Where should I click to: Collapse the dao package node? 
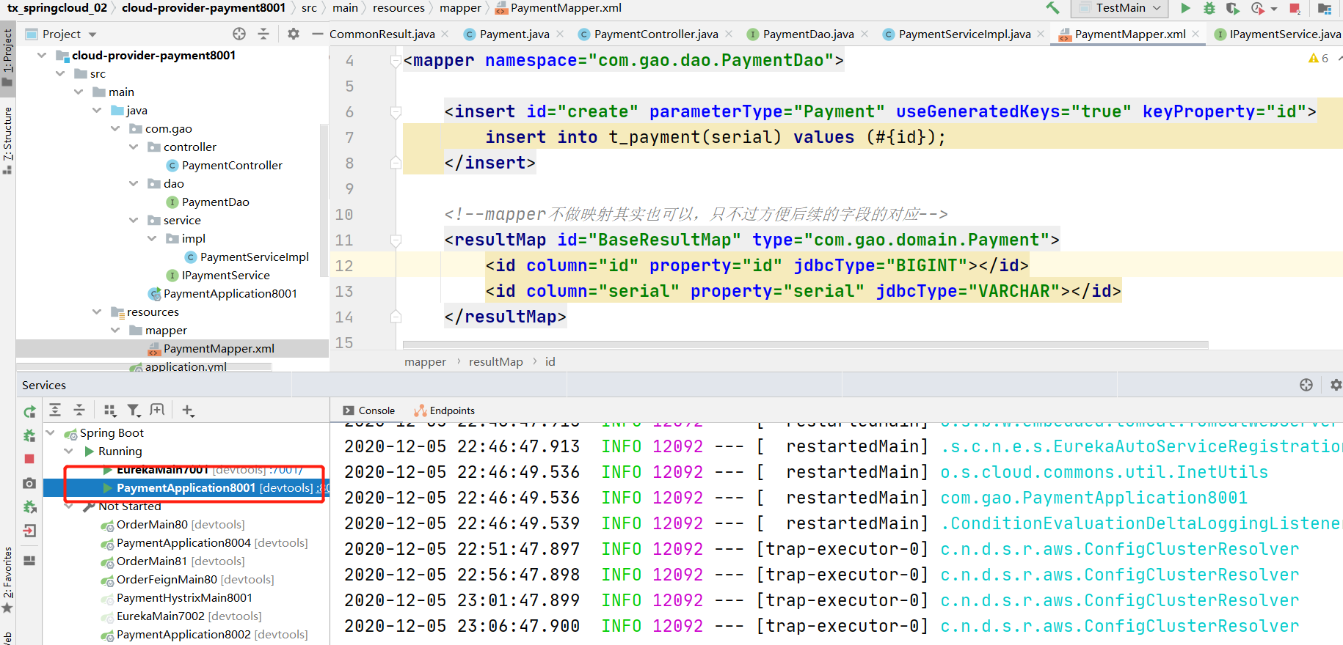coord(134,183)
